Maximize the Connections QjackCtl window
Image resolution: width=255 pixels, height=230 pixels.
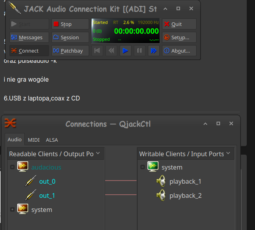tap(218, 124)
